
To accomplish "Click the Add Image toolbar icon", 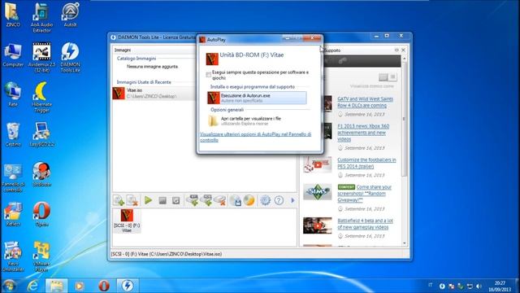I will (119, 200).
